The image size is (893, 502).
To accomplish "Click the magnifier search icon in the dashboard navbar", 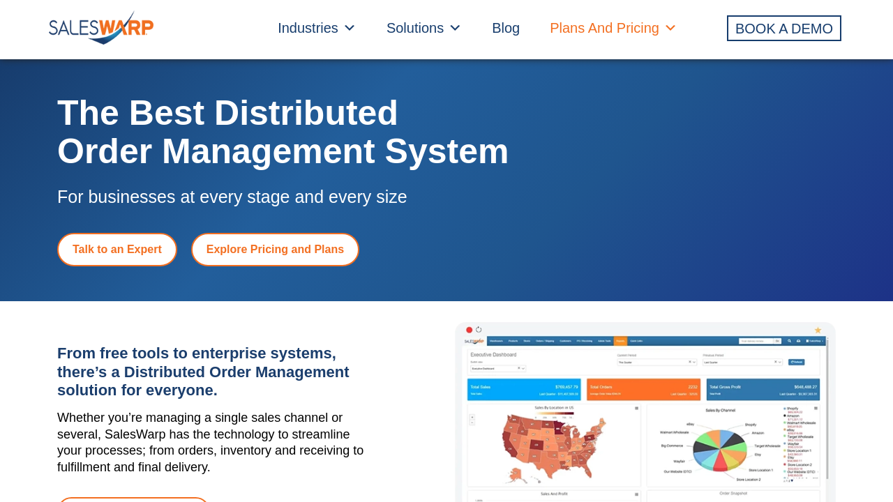I will click(789, 341).
